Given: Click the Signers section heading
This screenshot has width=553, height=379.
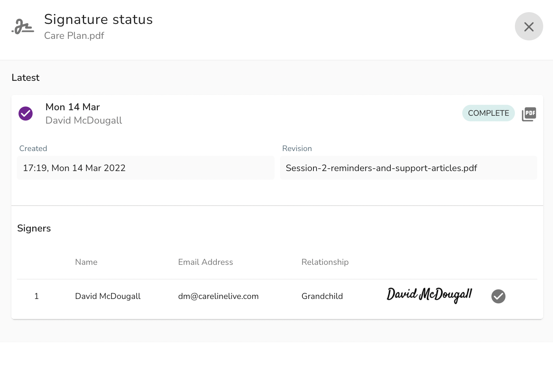Looking at the screenshot, I should click(x=34, y=228).
